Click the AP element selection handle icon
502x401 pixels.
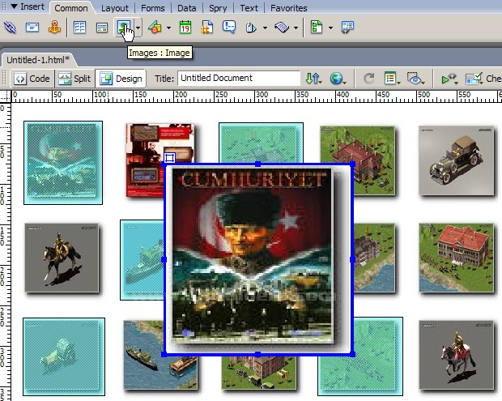click(x=169, y=158)
